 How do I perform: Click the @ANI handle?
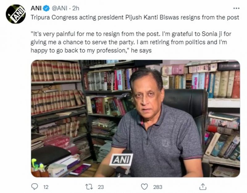pyautogui.click(x=60, y=8)
